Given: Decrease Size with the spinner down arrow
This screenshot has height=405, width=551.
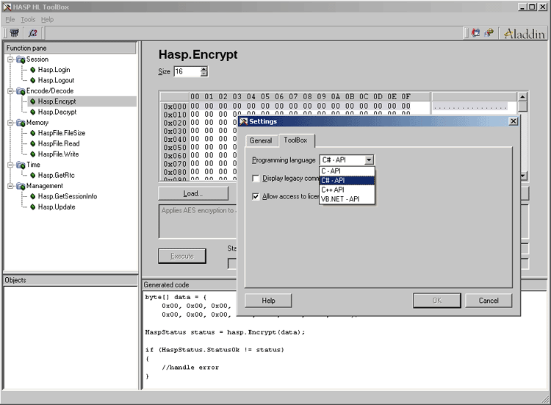Looking at the screenshot, I should (204, 74).
